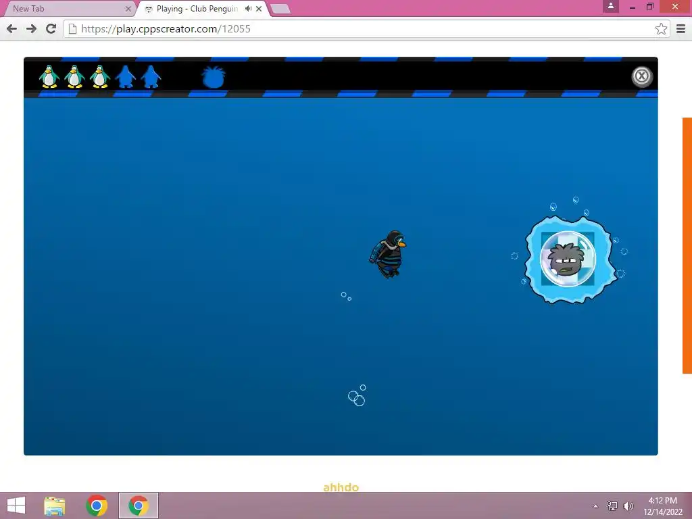
Task: Select the Playing - Club Penguin tab
Action: [x=197, y=8]
